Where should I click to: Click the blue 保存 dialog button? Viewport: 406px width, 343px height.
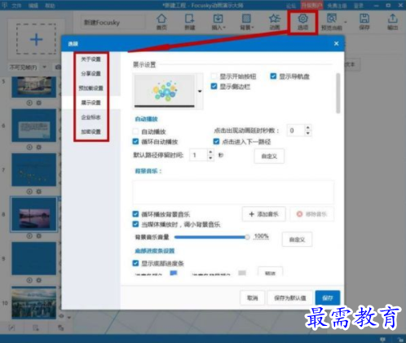click(328, 298)
